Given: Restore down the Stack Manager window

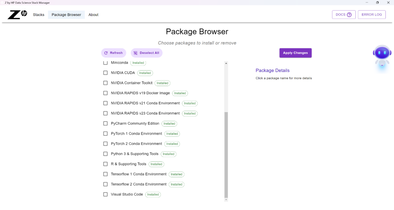Looking at the screenshot, I should click(378, 3).
